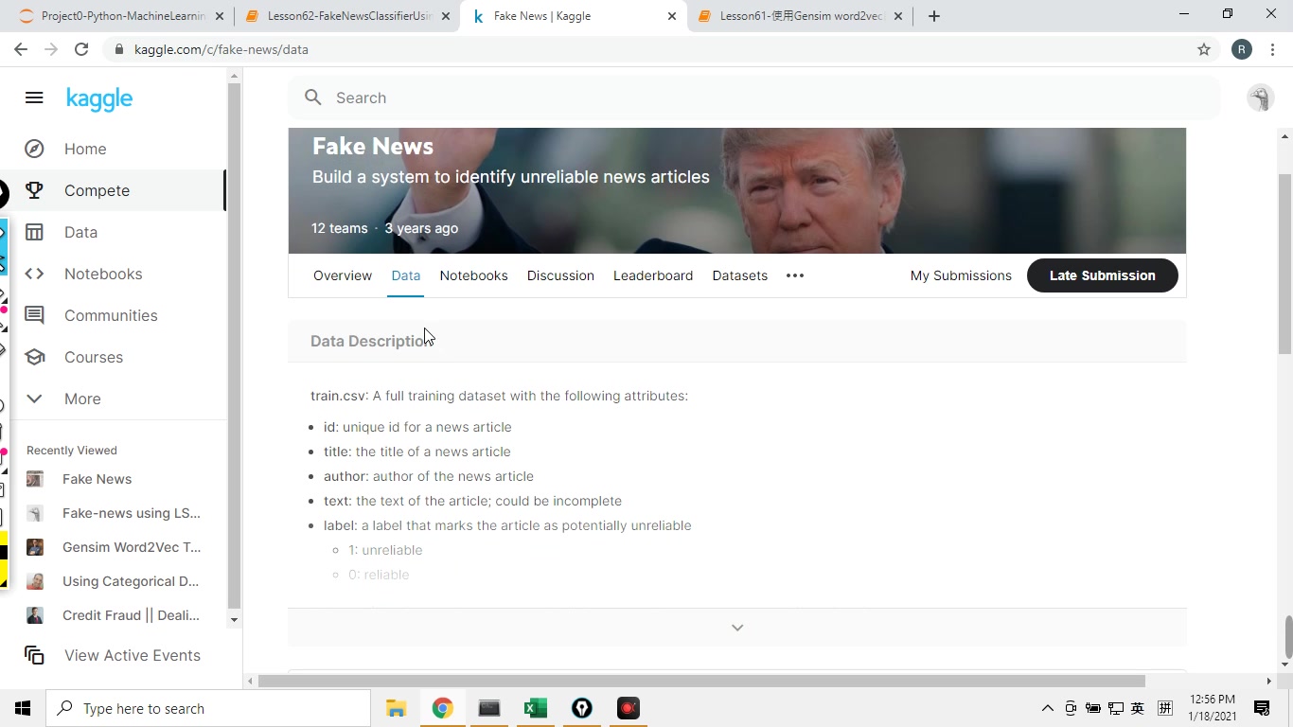This screenshot has width=1293, height=727.
Task: Select Compete in the sidebar
Action: pos(97,190)
